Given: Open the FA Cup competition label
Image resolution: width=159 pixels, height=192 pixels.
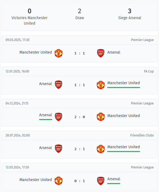Looking at the screenshot, I should [x=149, y=71].
